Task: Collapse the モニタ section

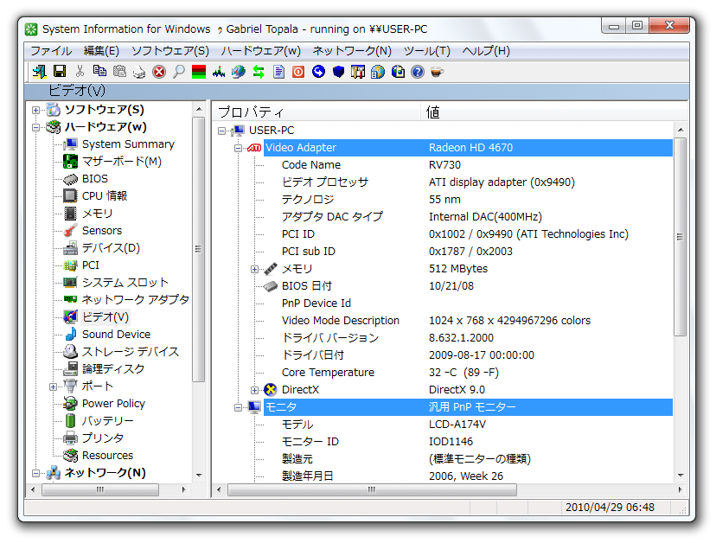Action: 238,407
